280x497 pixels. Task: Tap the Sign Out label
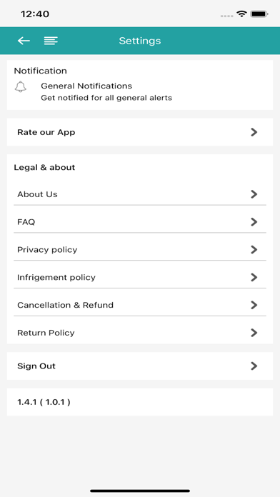(x=36, y=366)
